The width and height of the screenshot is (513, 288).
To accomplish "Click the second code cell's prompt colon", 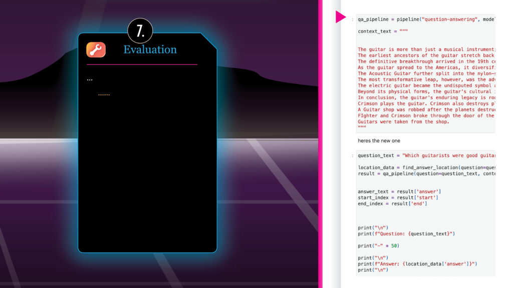I will pyautogui.click(x=353, y=155).
